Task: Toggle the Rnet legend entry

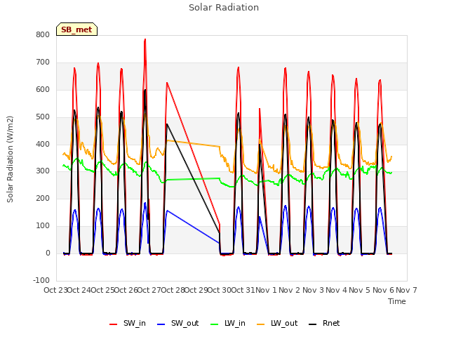Action: 324,324
